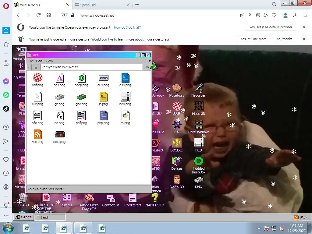Viewport: 312px width, 234px height.
Task: Select the css.png file icon
Action: tap(125, 78)
